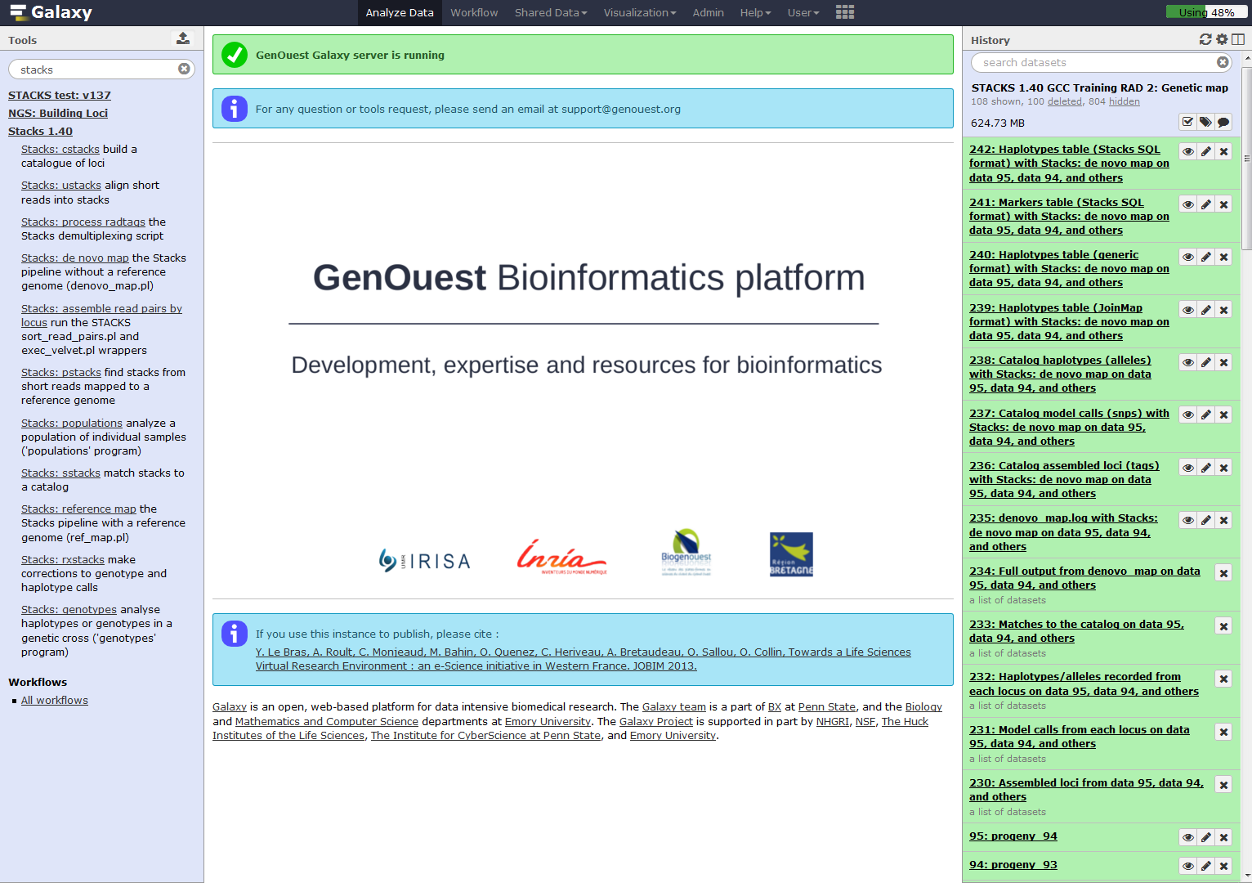Delete collection 234 Full output

tap(1224, 573)
